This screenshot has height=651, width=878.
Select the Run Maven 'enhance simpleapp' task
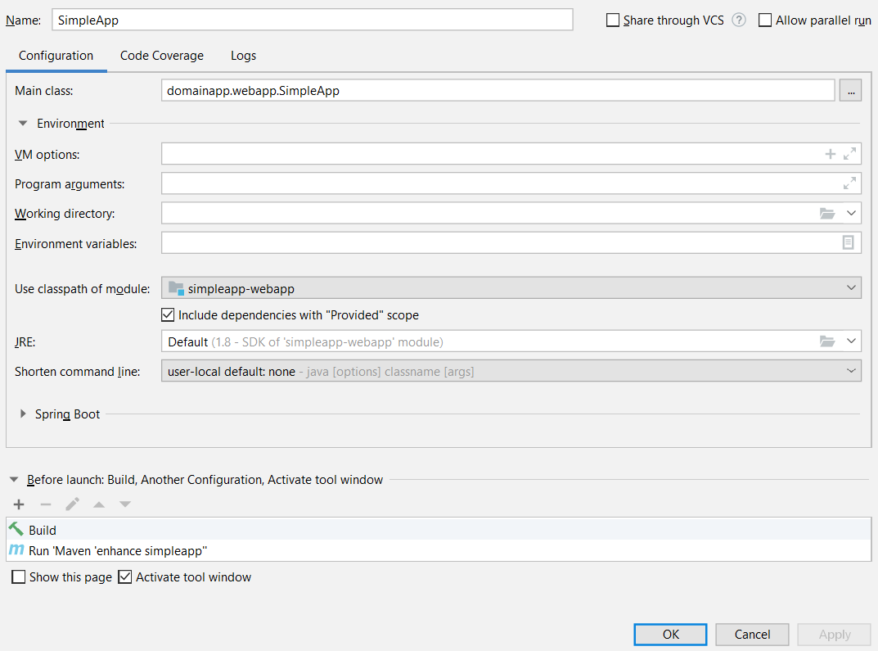[118, 551]
